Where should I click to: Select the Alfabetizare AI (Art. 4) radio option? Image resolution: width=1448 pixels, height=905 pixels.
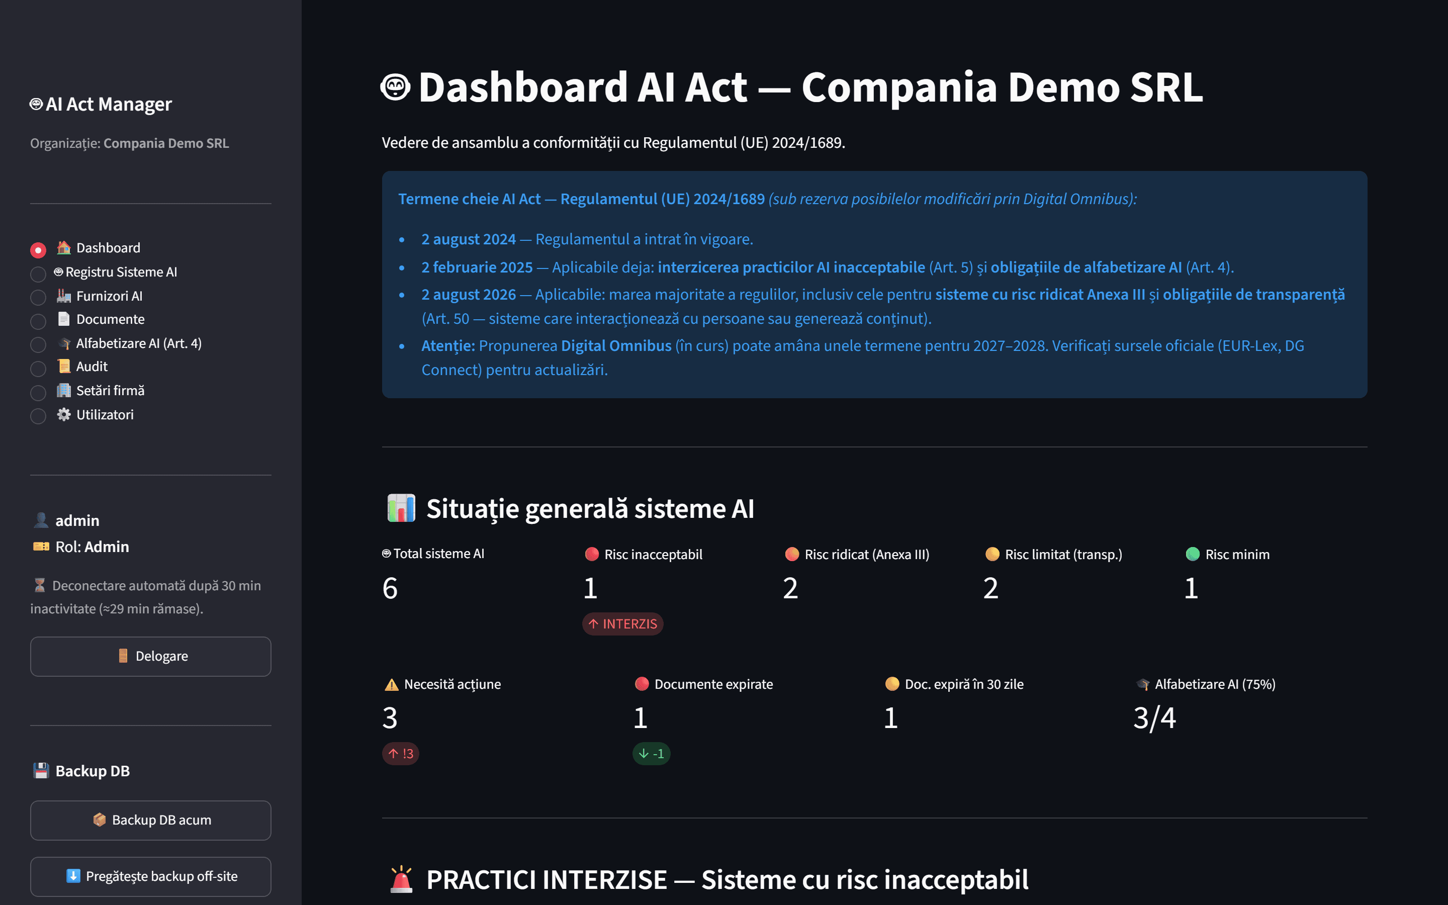38,344
